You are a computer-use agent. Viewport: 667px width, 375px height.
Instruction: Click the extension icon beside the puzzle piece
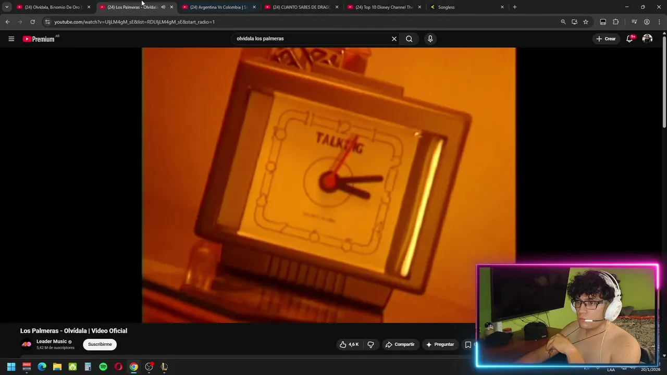pyautogui.click(x=603, y=22)
